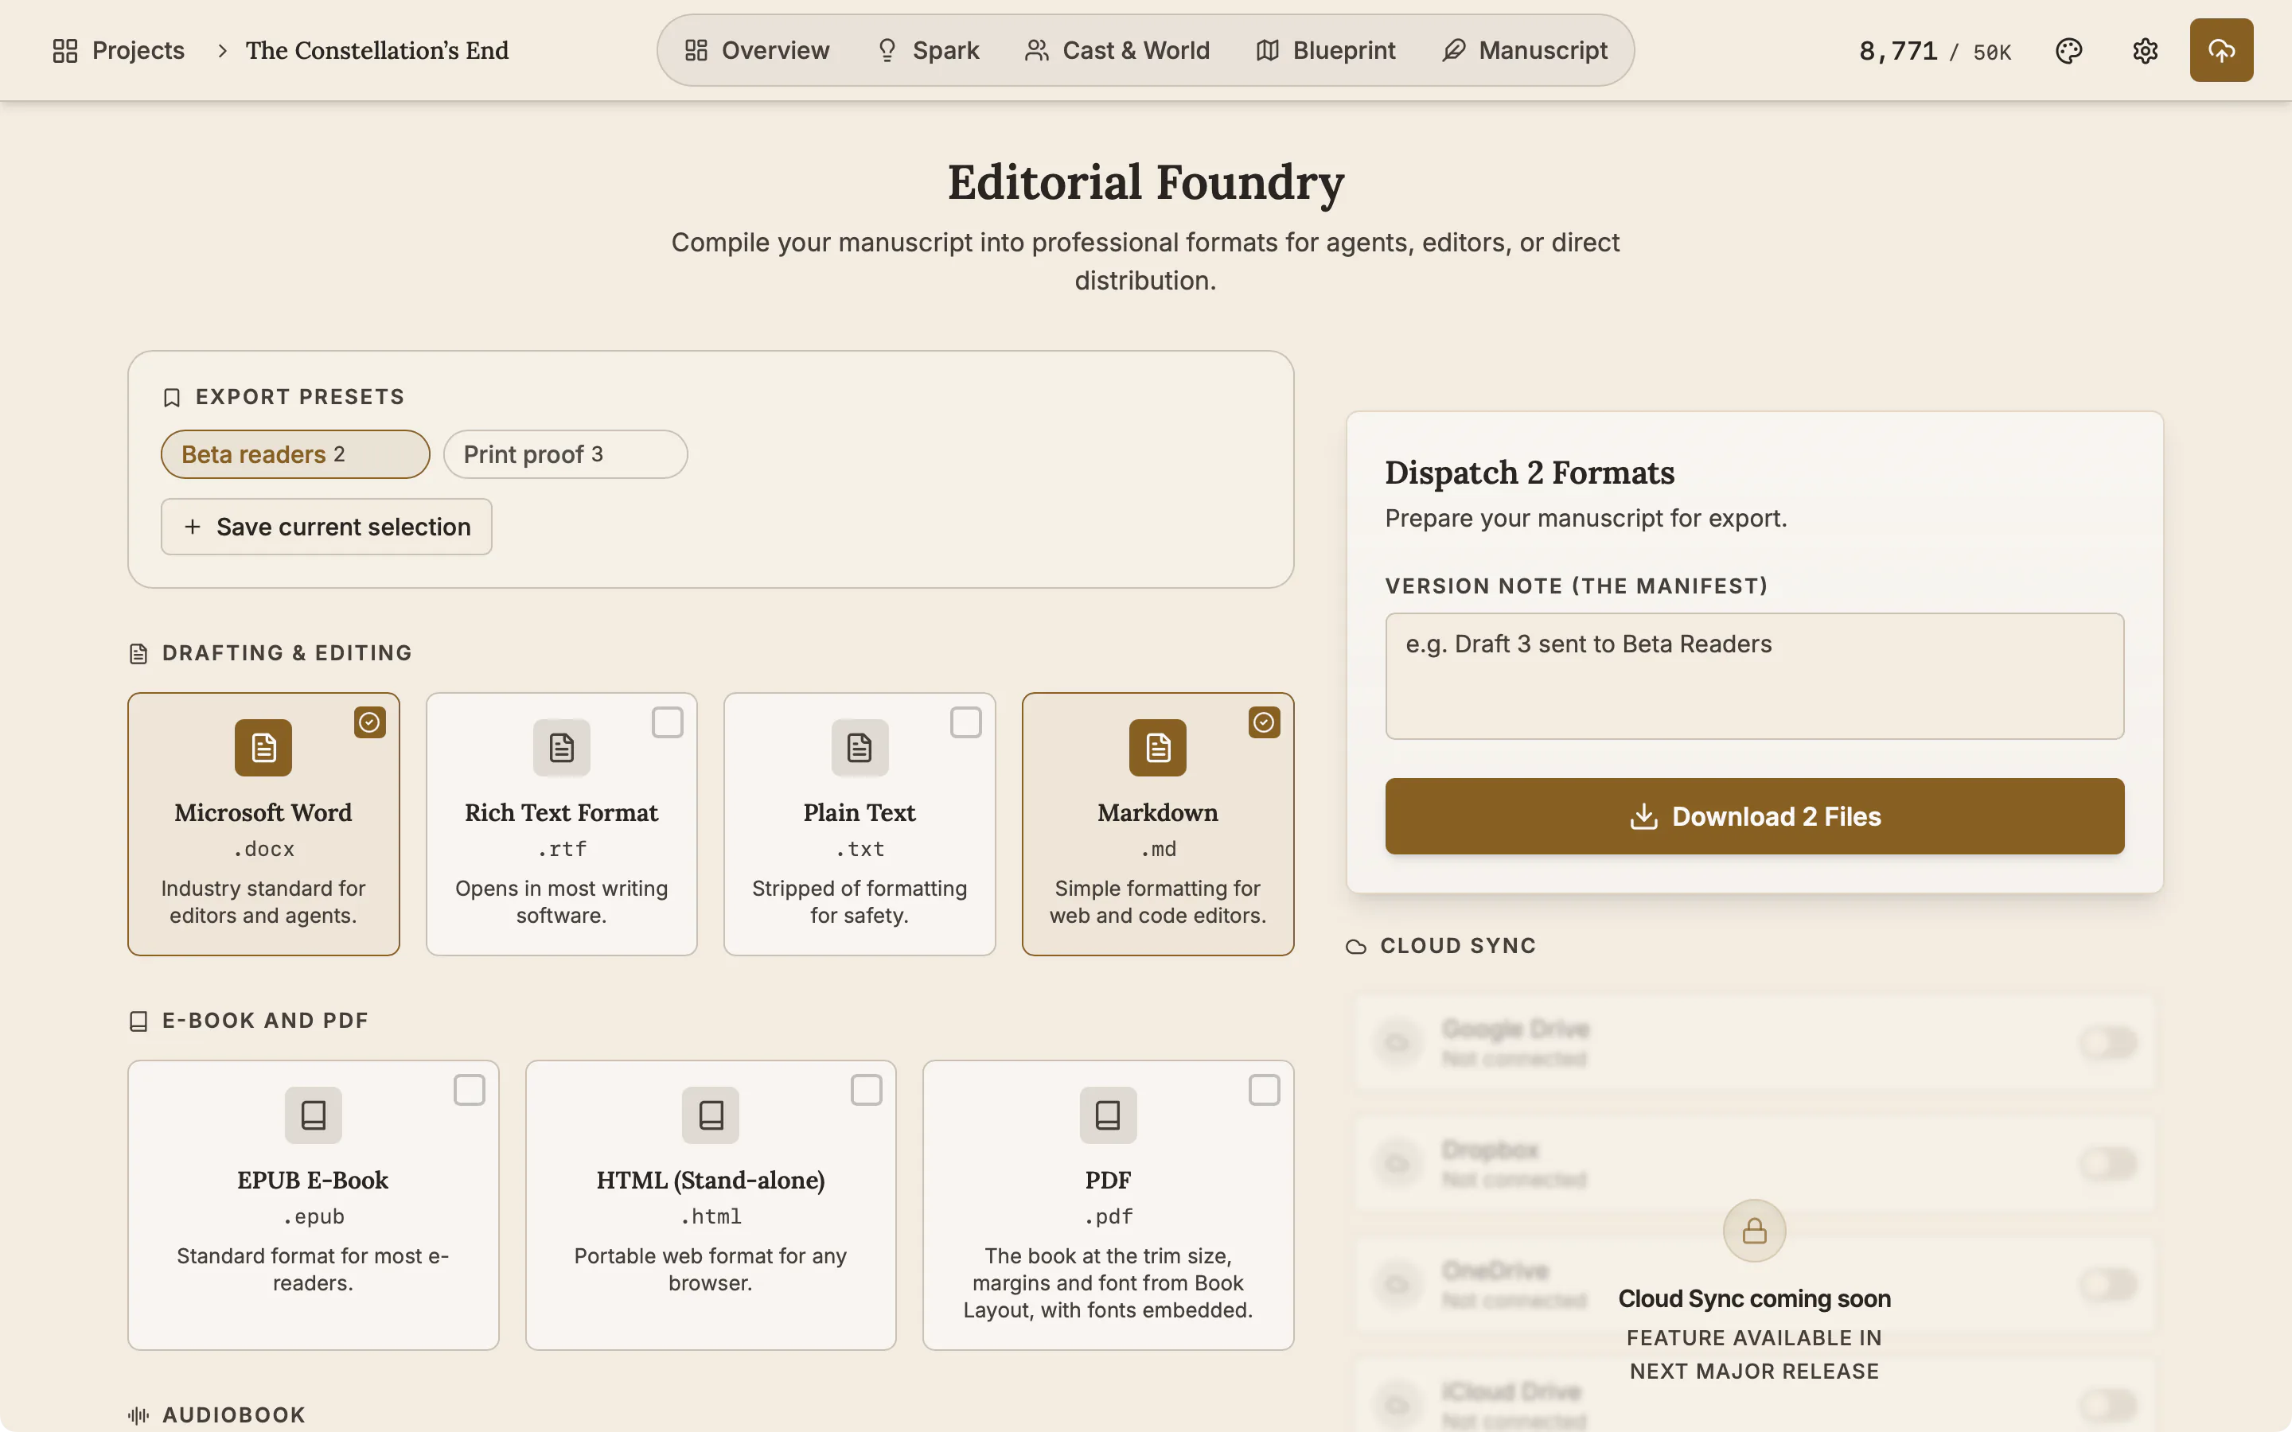Click the Export Presets bookmark icon
Screen dimensions: 2292x1432
pyautogui.click(x=171, y=398)
